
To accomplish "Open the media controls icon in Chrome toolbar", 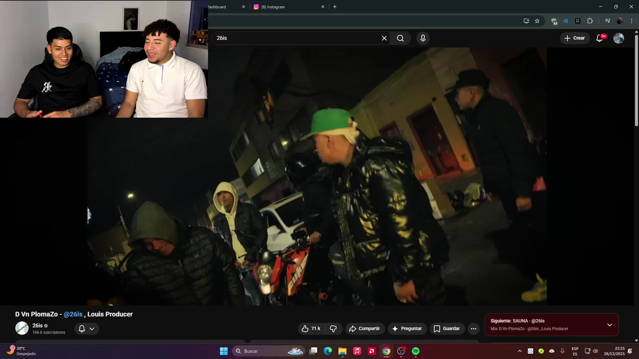I will click(608, 21).
